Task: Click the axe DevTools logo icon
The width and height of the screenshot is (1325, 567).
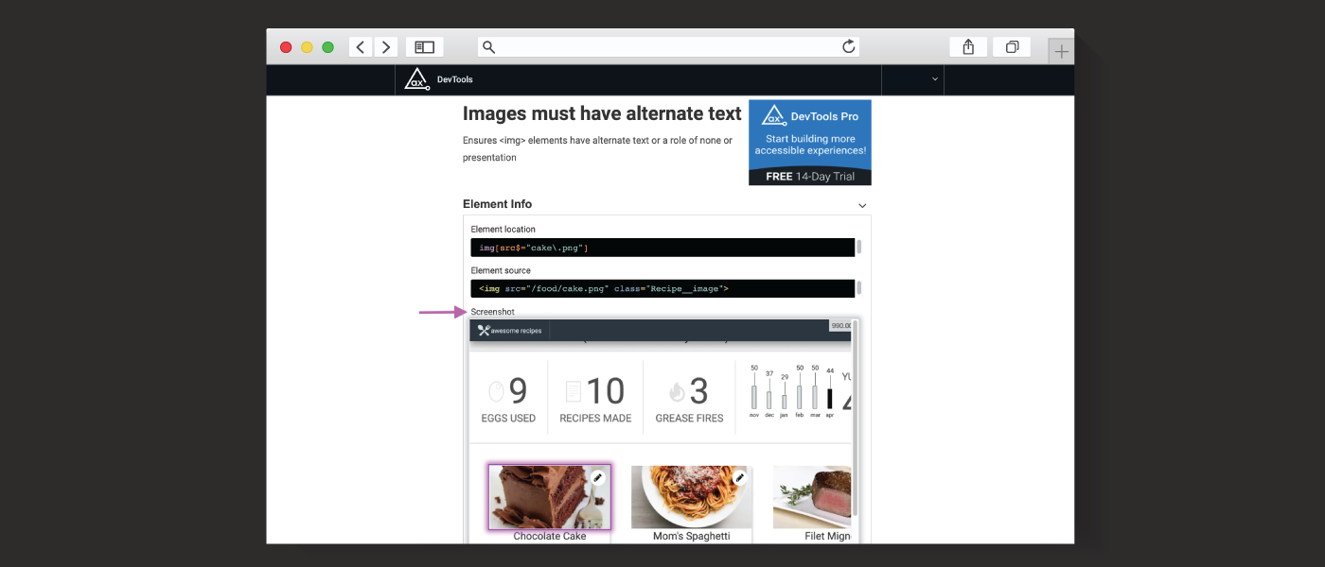Action: [416, 79]
